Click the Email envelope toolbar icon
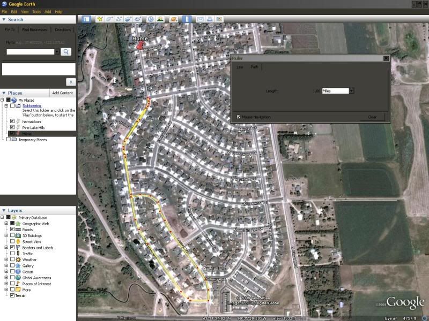 click(201, 19)
